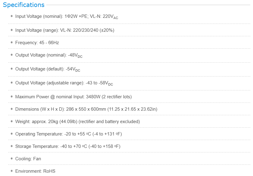Click the bullet next to Storage Temperature
The image size is (253, 176).
(x=11, y=146)
